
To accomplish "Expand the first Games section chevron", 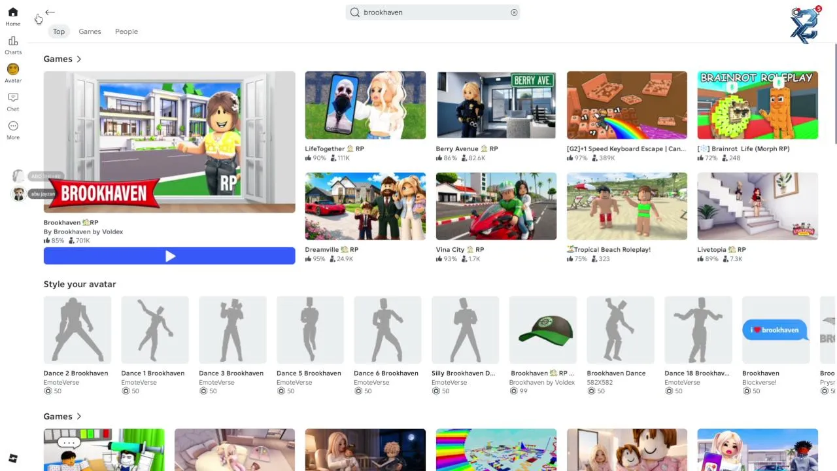I will point(79,59).
